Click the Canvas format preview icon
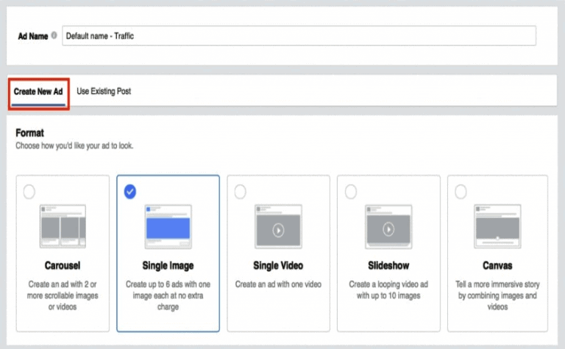 click(497, 226)
